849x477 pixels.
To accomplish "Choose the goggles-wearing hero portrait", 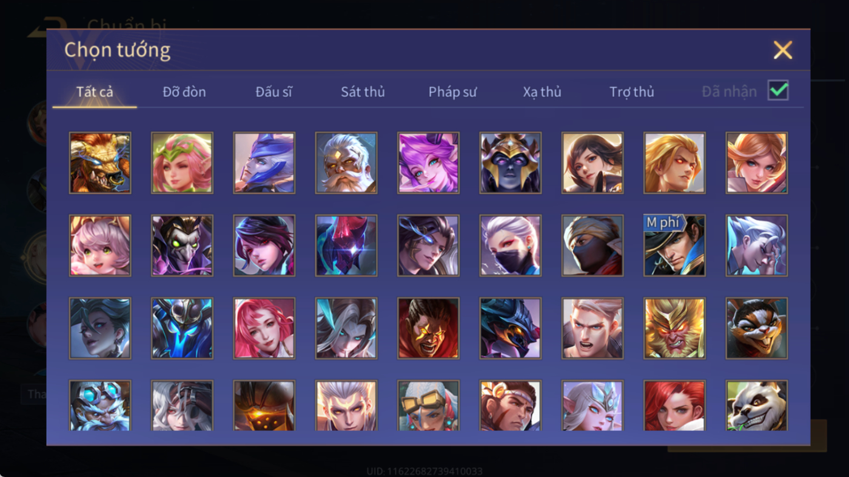I will 428,405.
